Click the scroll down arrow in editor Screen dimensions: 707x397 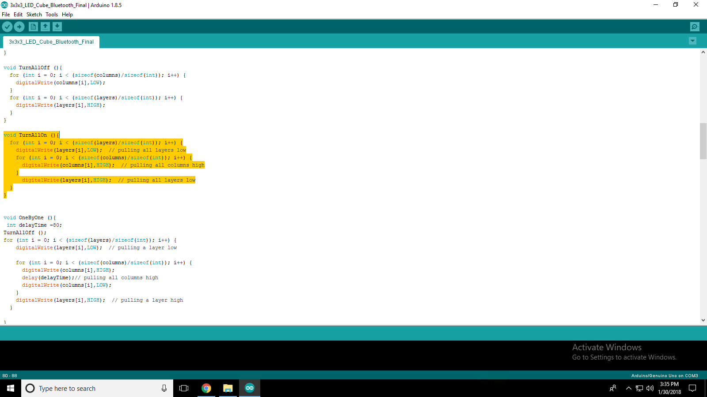[703, 320]
